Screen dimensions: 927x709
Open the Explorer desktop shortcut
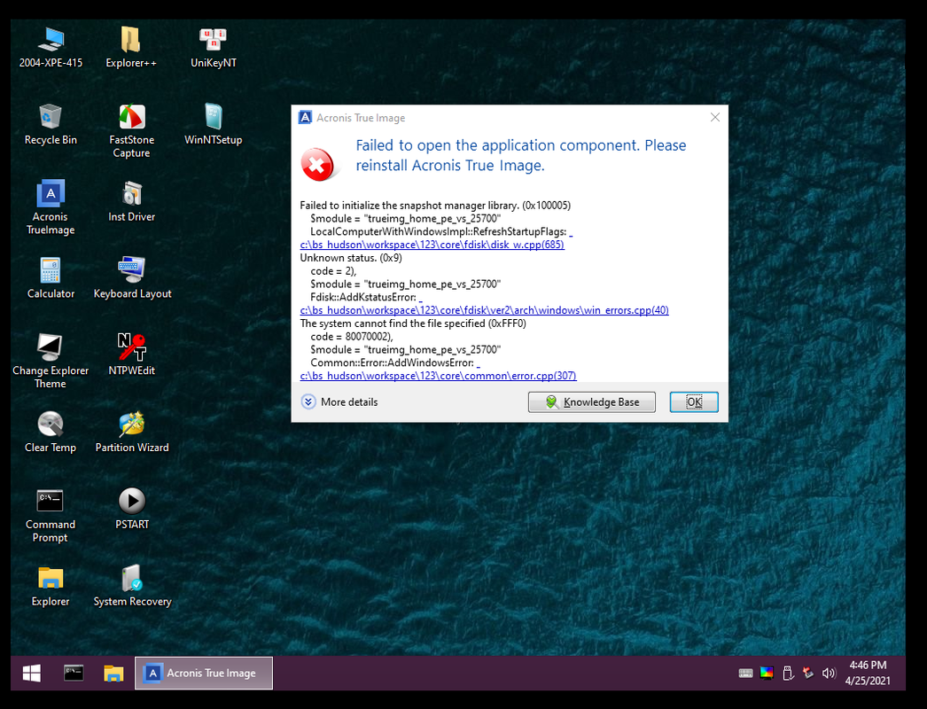click(51, 586)
